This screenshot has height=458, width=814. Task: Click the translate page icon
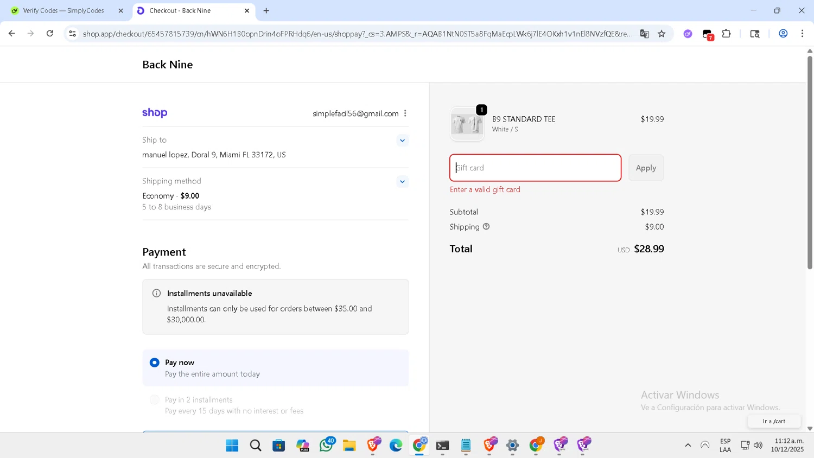[644, 34]
